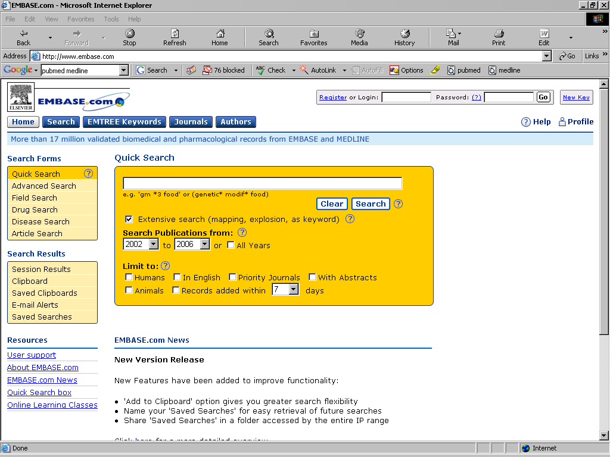Open help icon next to Limit to
The image size is (610, 457).
click(x=166, y=266)
